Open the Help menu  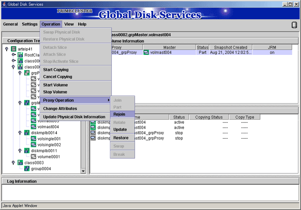(82, 24)
